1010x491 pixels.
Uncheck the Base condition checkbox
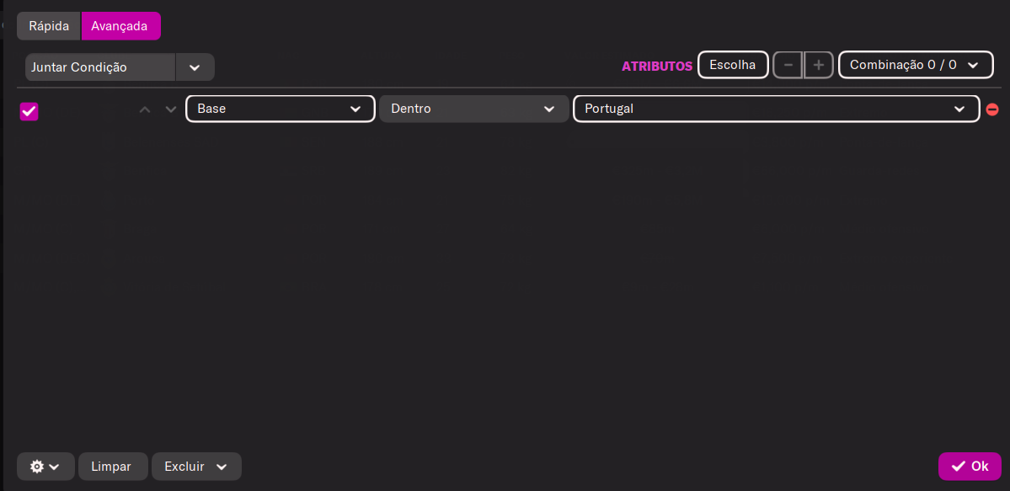click(29, 111)
